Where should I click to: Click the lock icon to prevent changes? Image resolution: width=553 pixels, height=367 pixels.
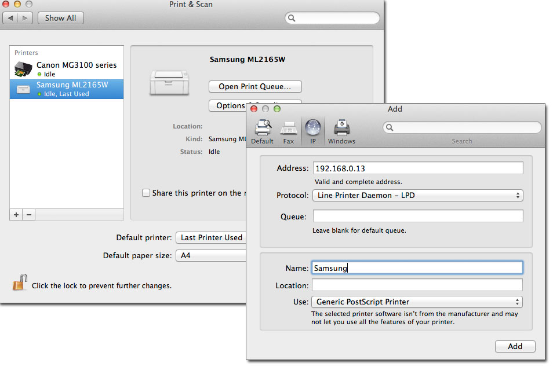[20, 282]
